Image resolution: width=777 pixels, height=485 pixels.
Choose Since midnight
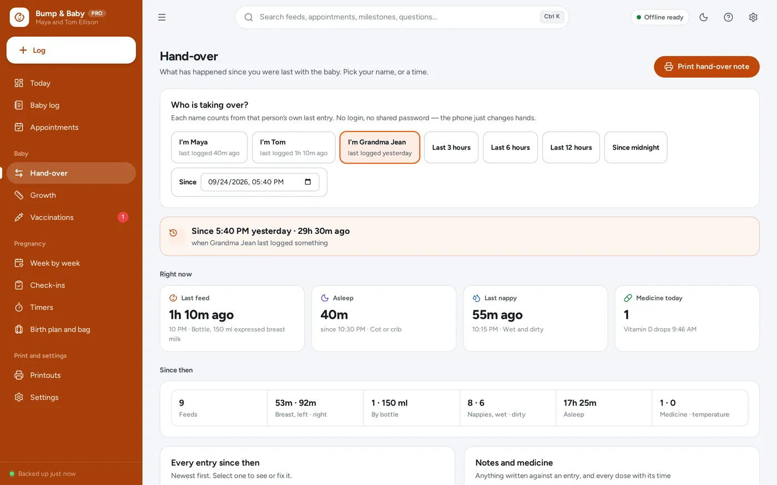[636, 147]
